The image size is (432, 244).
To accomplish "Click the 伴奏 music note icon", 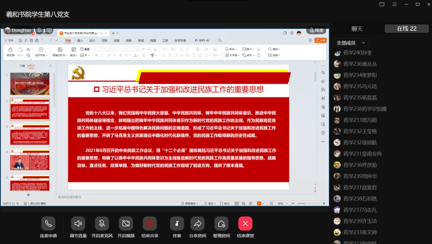I will [177, 224].
